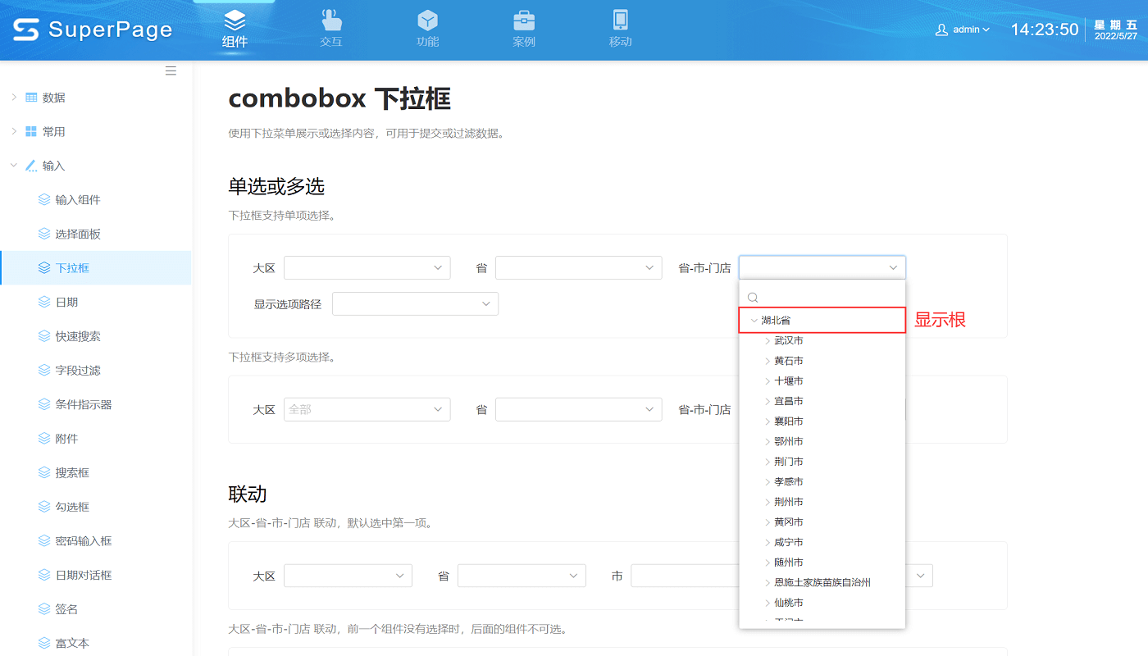Switch to the 组件 top tab

coord(235,29)
